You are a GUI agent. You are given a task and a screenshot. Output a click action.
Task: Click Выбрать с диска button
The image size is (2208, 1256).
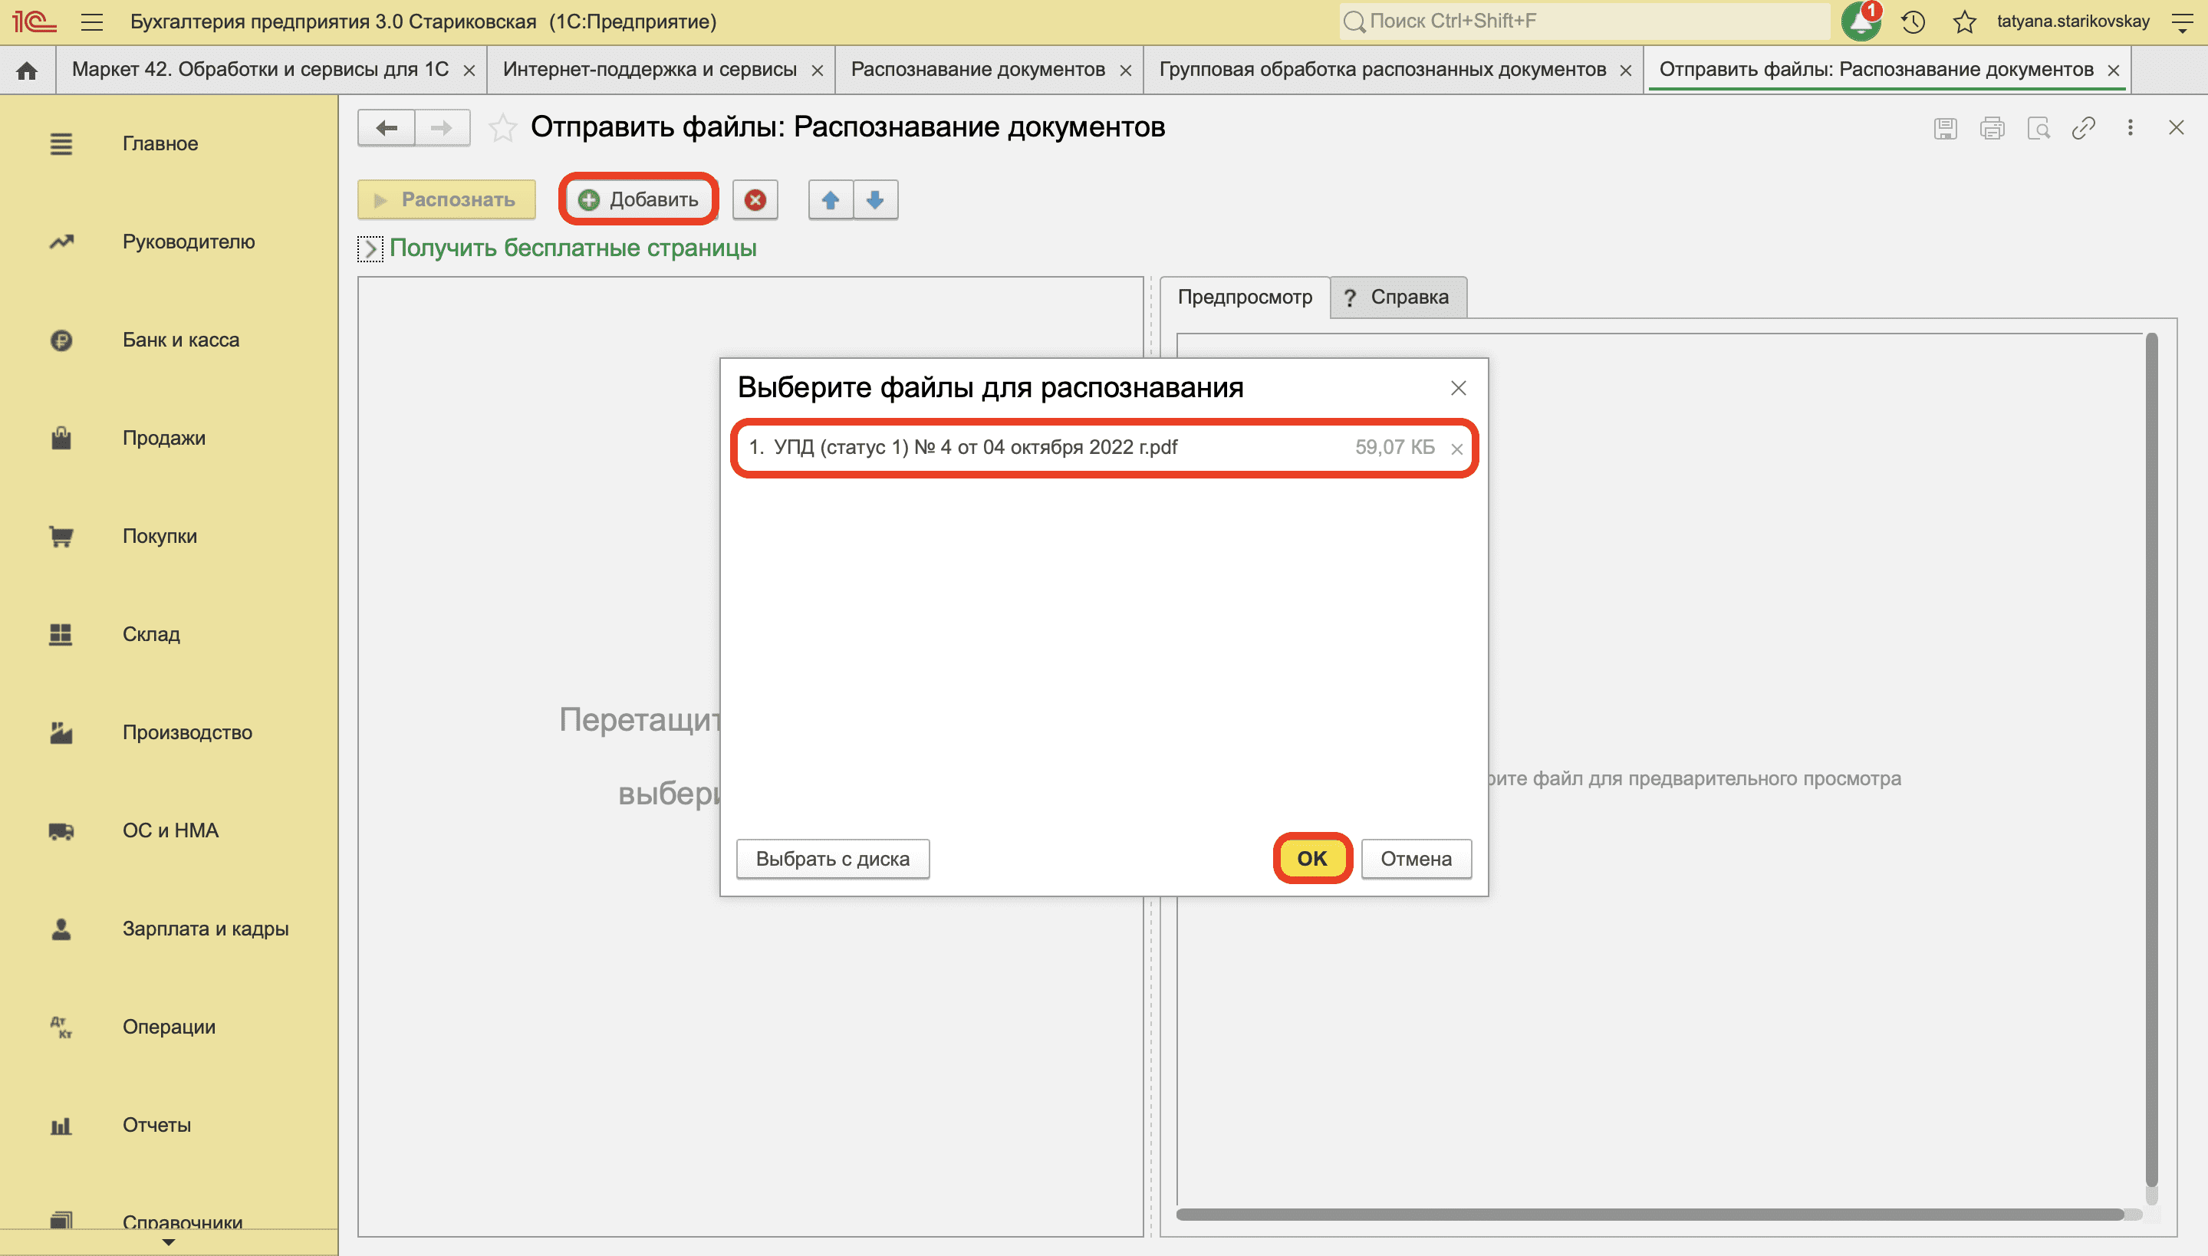(833, 859)
